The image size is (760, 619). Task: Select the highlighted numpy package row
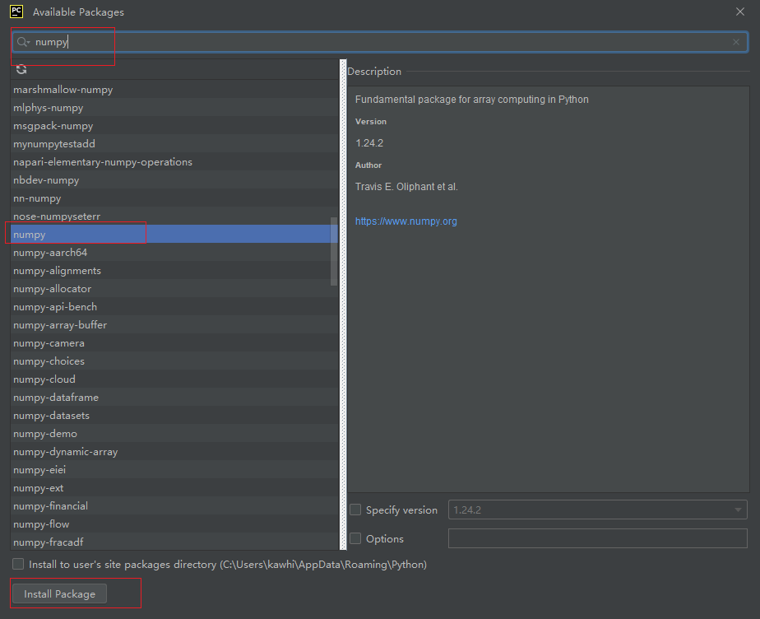174,235
